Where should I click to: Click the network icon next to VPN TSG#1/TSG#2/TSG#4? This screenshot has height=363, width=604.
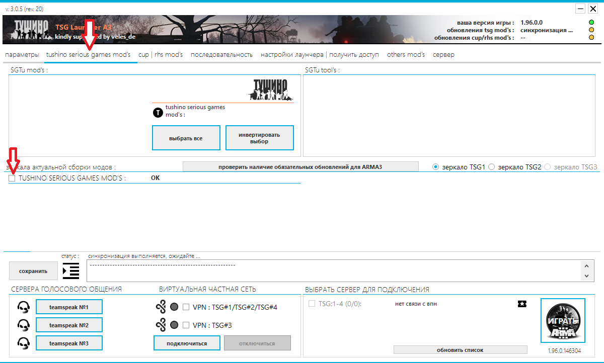[161, 307]
